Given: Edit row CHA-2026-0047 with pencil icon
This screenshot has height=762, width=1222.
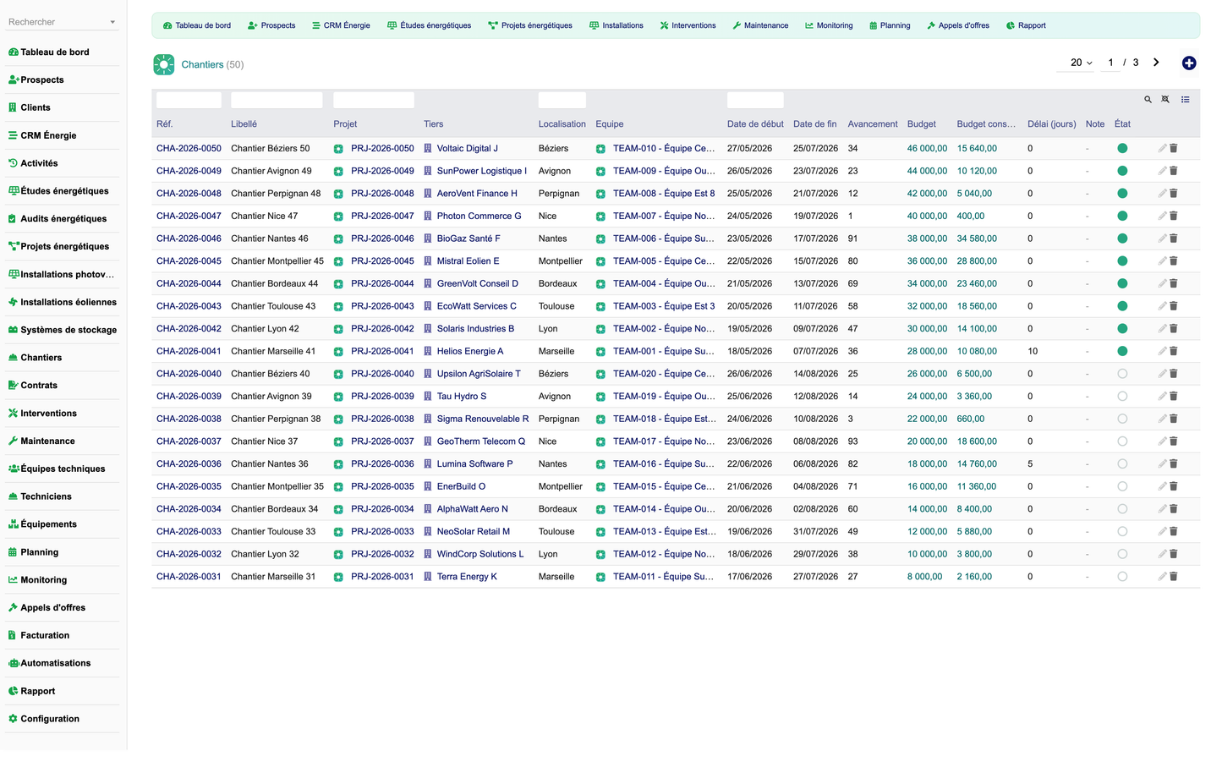Looking at the screenshot, I should coord(1162,216).
